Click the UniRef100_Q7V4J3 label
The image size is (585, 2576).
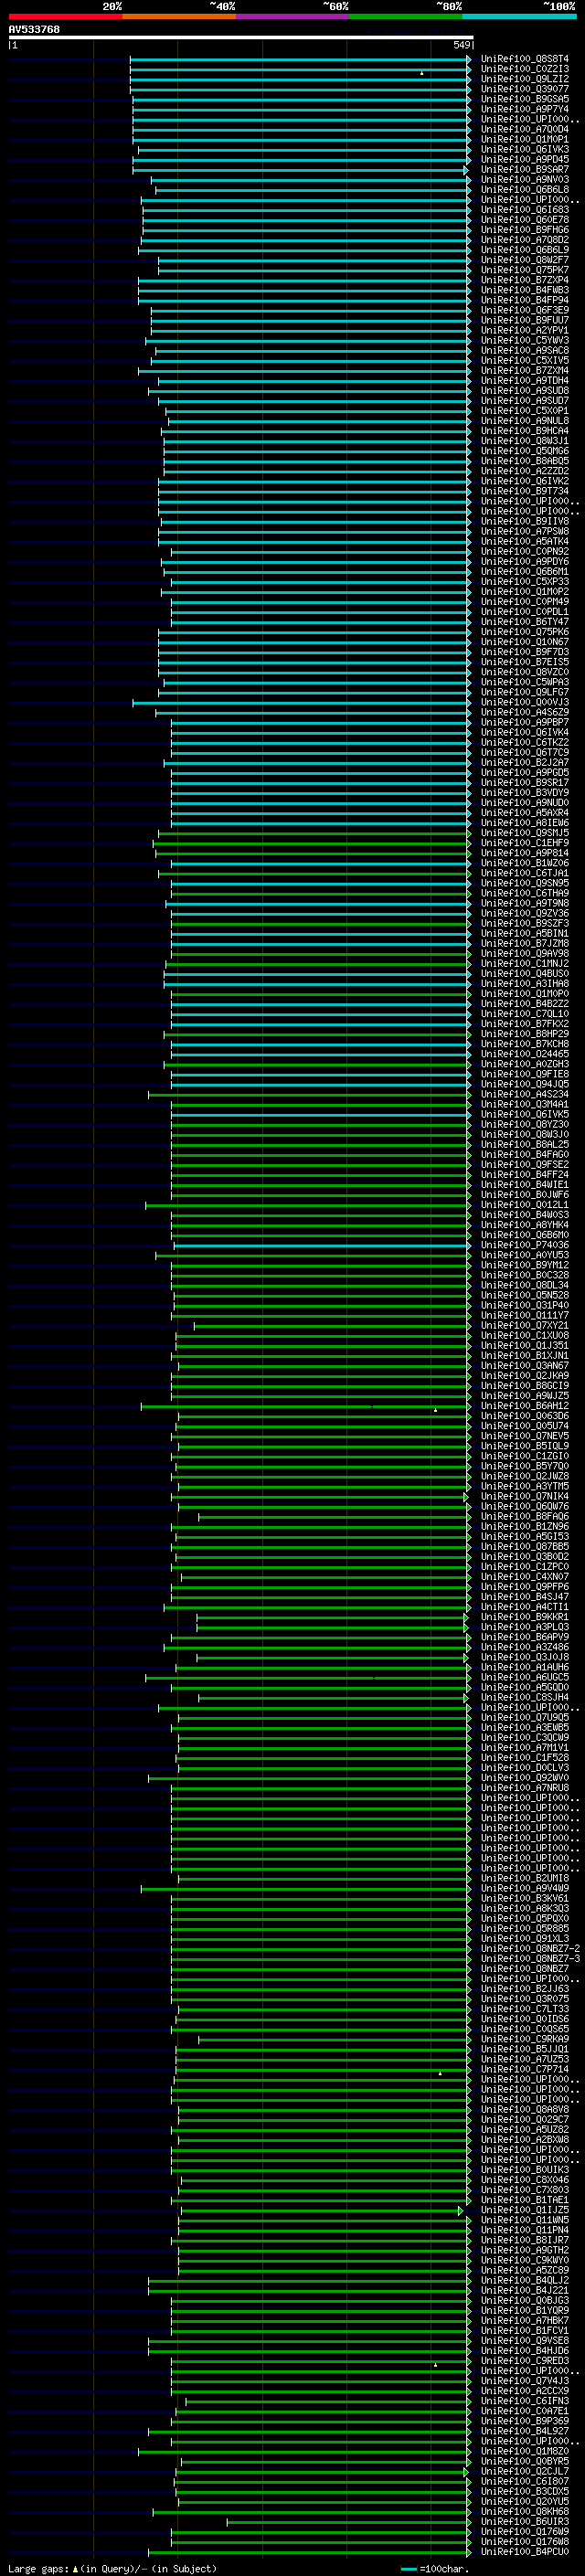(x=524, y=2380)
